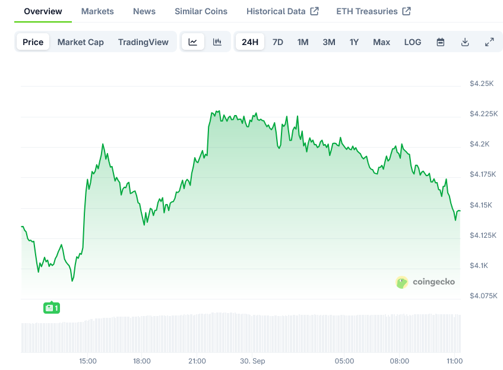Switch to the Markets tab
The image size is (503, 370).
click(x=97, y=11)
